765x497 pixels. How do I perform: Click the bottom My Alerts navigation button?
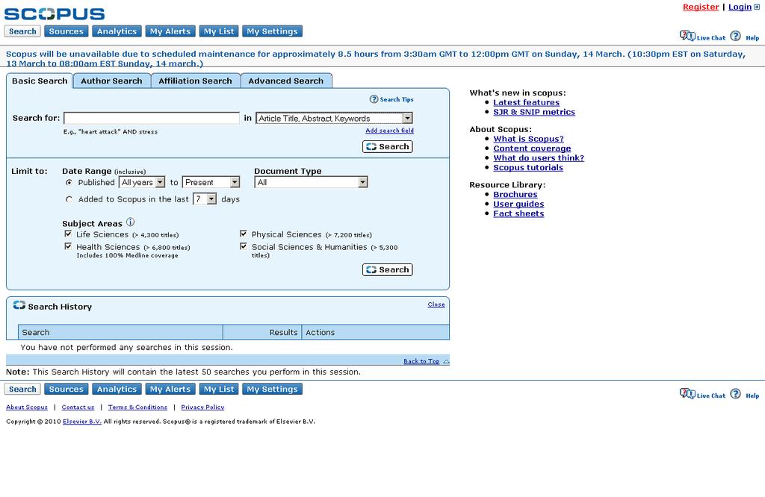[170, 389]
